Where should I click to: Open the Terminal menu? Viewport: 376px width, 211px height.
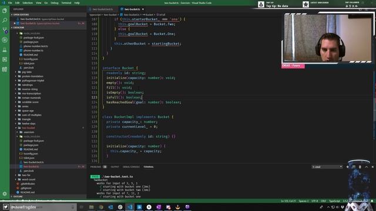pyautogui.click(x=66, y=3)
